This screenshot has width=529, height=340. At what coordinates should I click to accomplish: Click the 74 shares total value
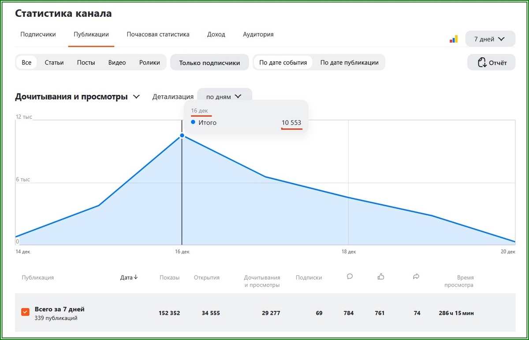[x=417, y=313]
